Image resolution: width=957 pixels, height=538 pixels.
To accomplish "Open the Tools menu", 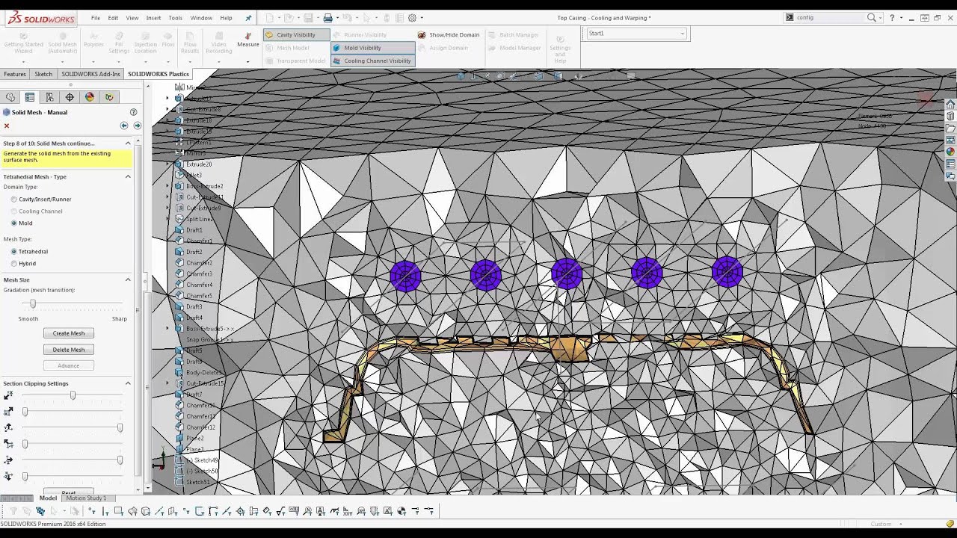I will click(175, 18).
